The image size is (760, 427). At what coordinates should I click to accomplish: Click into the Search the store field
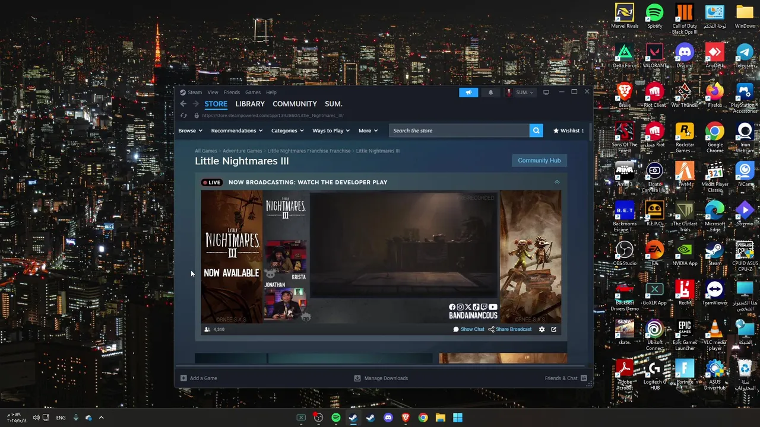pos(459,130)
